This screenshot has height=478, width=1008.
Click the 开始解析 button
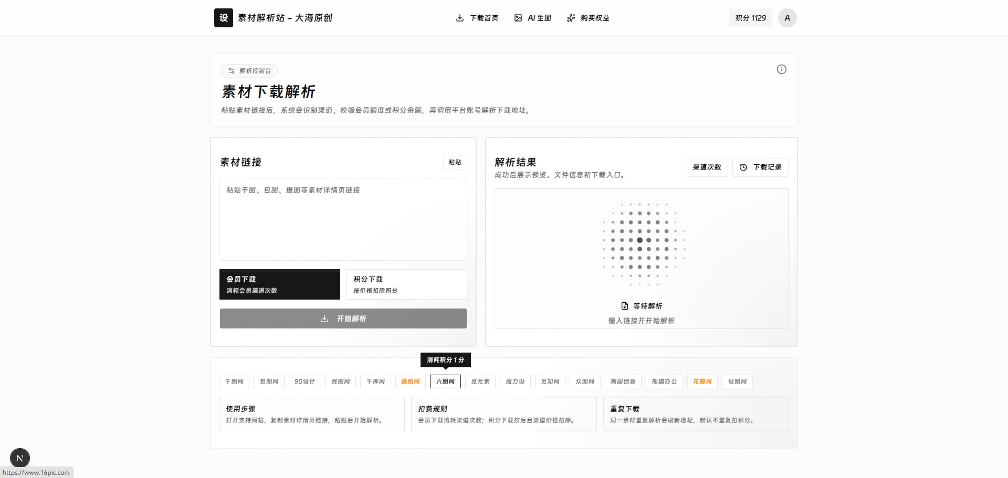tap(343, 318)
